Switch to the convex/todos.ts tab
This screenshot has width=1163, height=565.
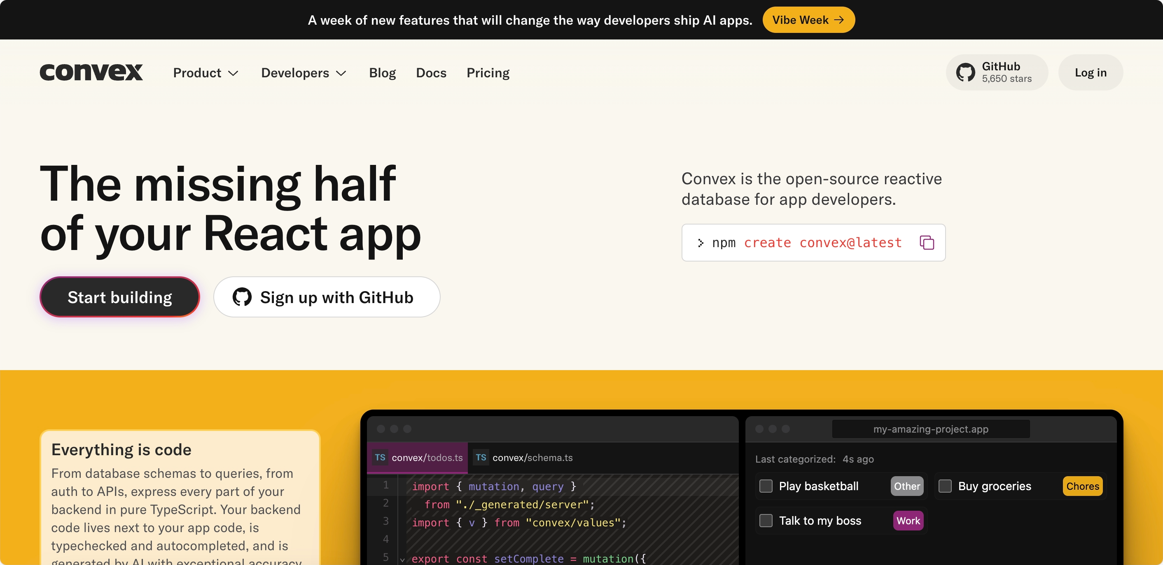[418, 458]
